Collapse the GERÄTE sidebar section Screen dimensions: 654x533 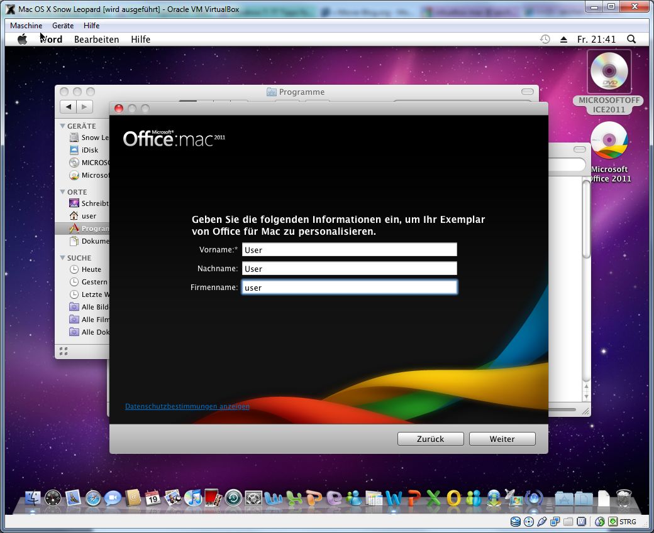click(x=62, y=126)
